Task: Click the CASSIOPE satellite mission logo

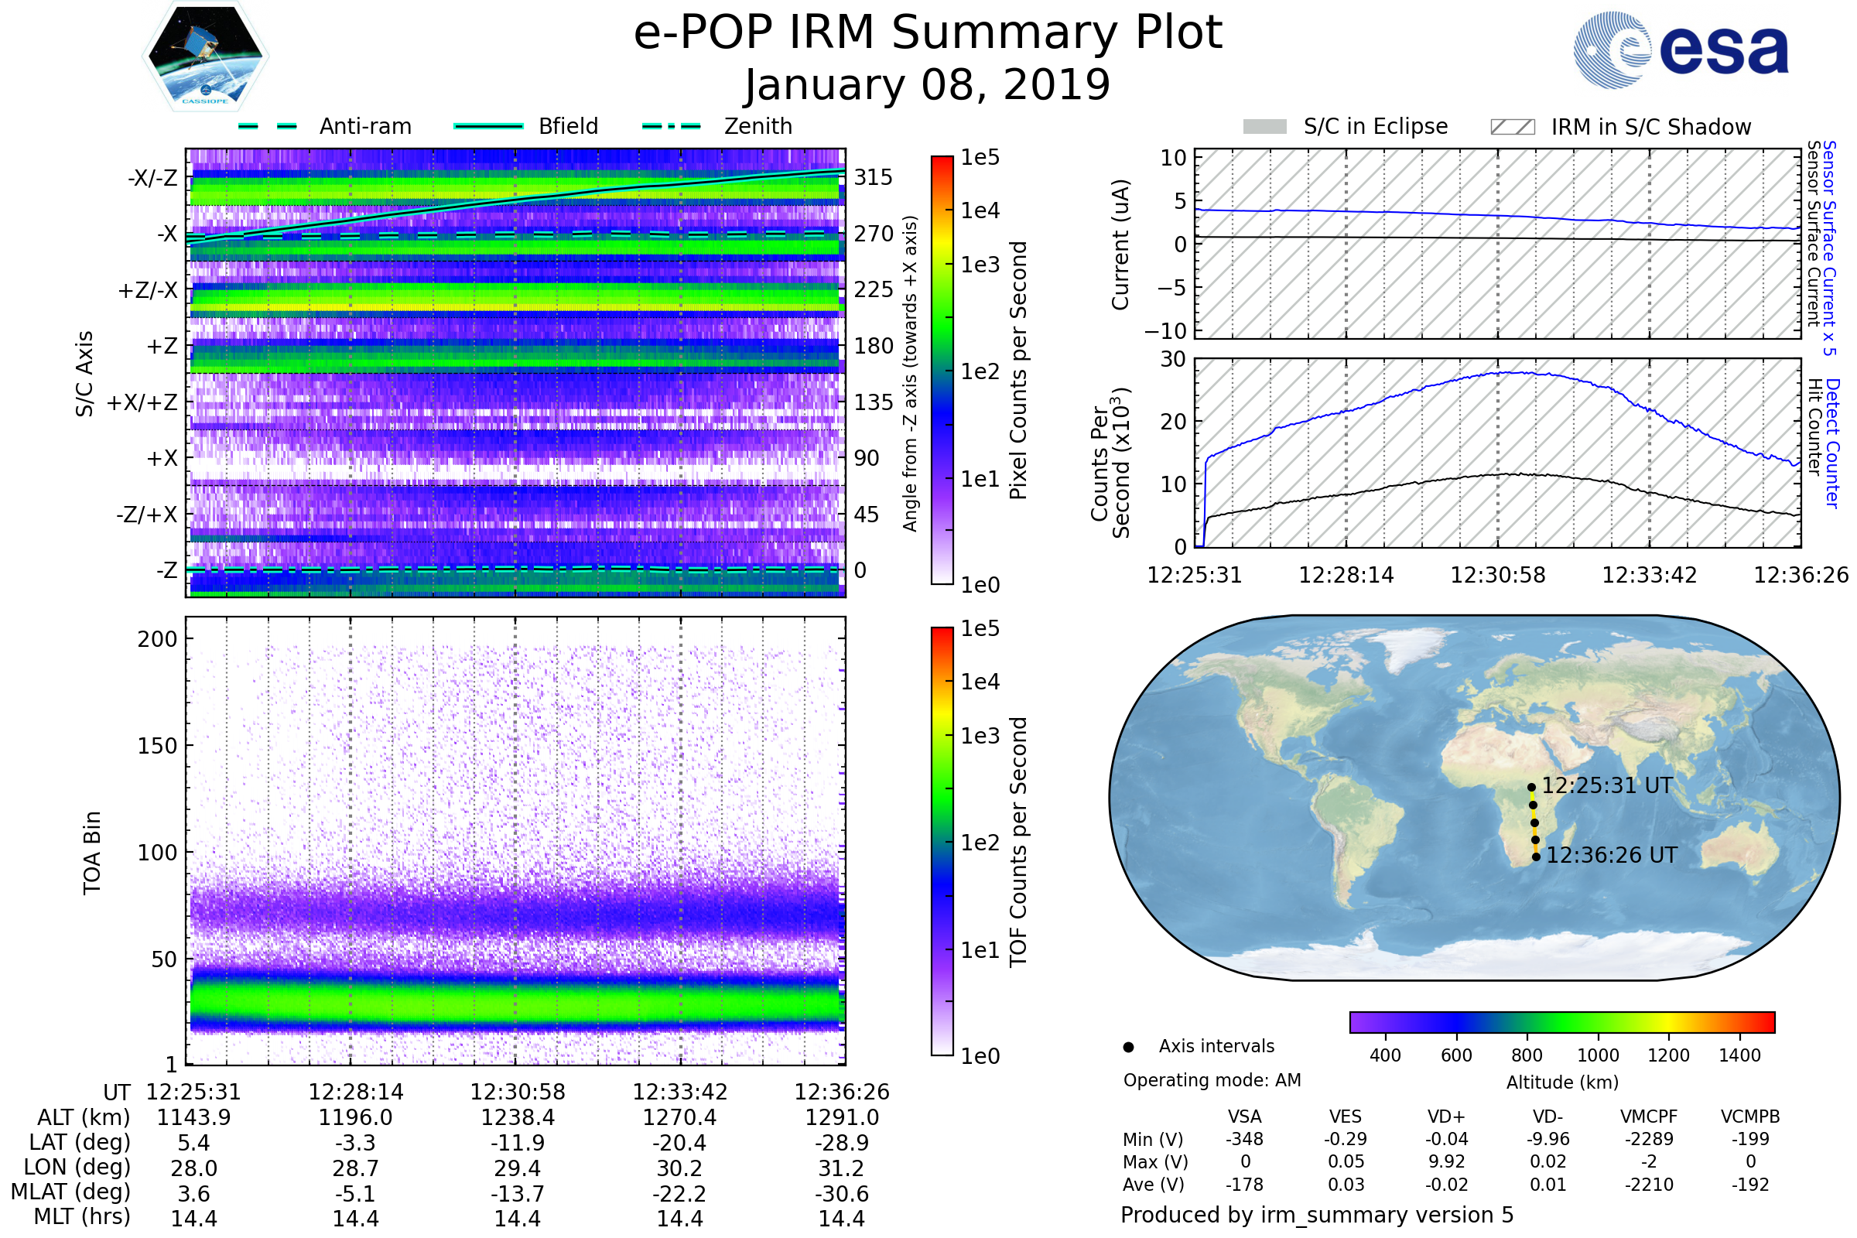Action: click(205, 56)
